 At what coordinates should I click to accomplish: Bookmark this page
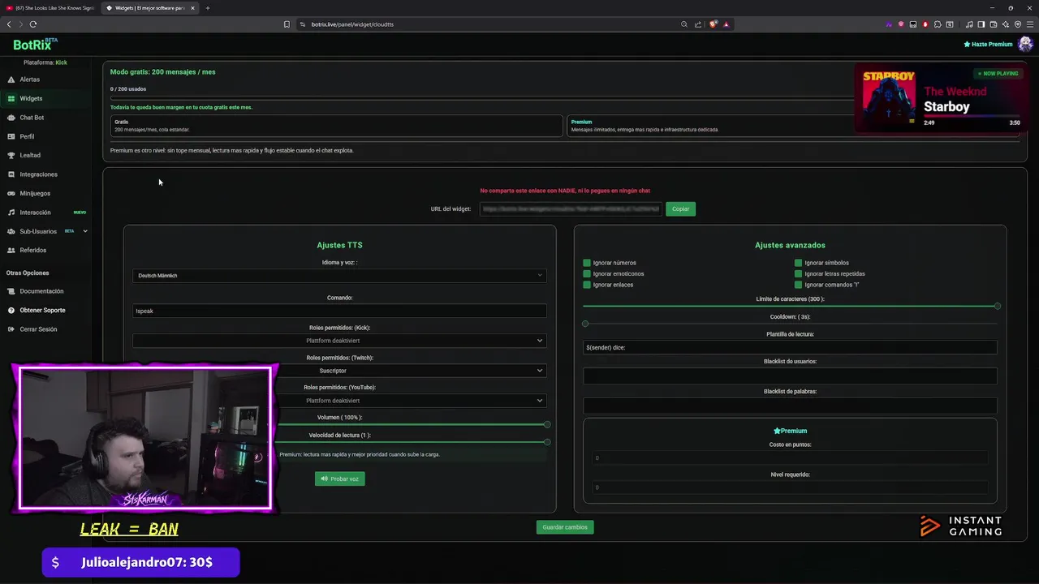[287, 24]
